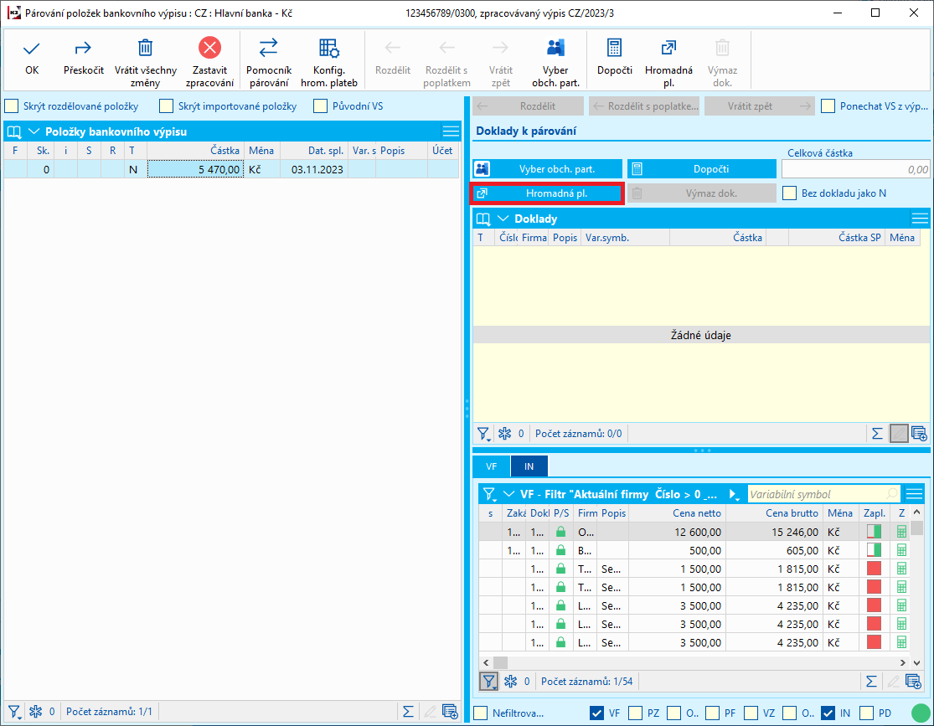The image size is (934, 726).
Task: Click snowflake icon in Doklady status bar
Action: [x=504, y=434]
